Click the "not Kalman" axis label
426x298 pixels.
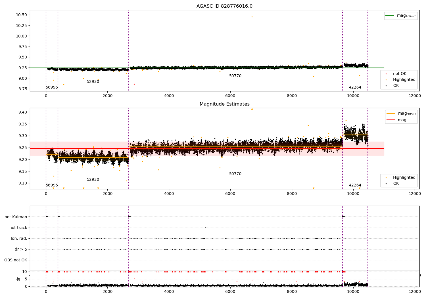pyautogui.click(x=16, y=217)
